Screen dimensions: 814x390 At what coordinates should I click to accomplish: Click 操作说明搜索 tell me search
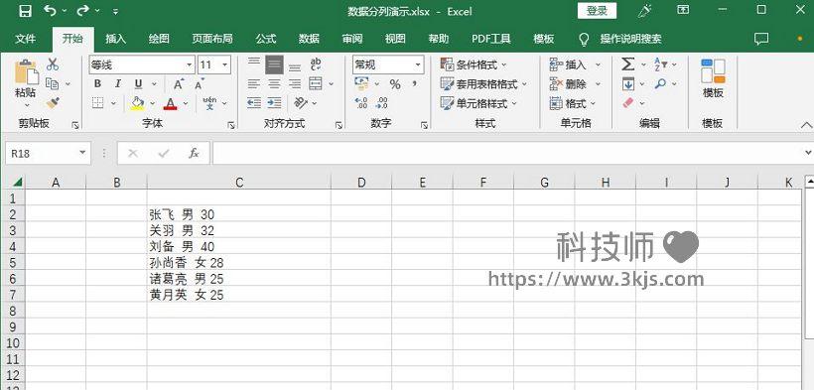(630, 39)
